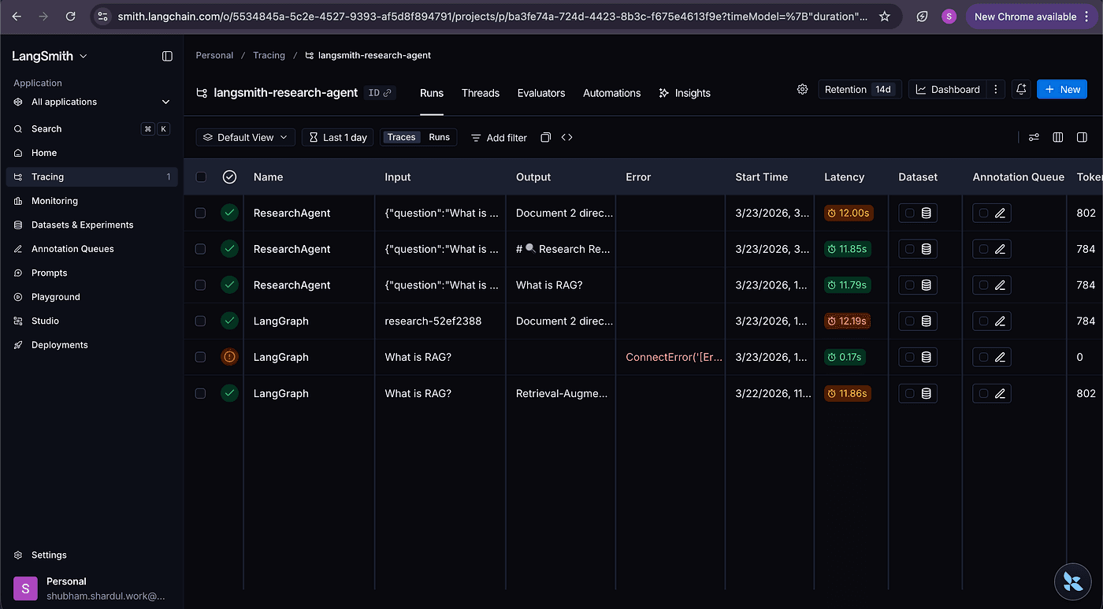This screenshot has width=1103, height=609.
Task: Click success status icon of research-52ef2388 run
Action: (229, 321)
